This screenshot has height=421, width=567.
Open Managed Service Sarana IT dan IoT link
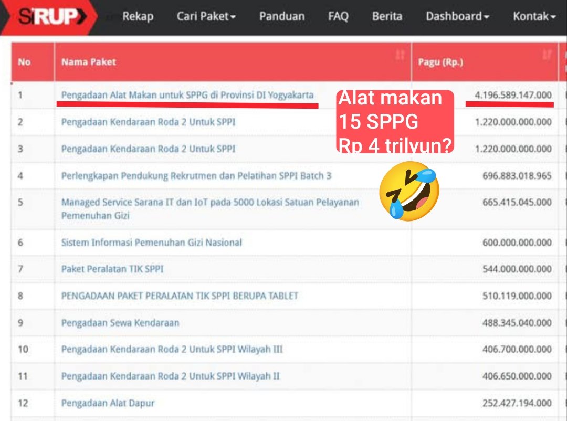[210, 209]
